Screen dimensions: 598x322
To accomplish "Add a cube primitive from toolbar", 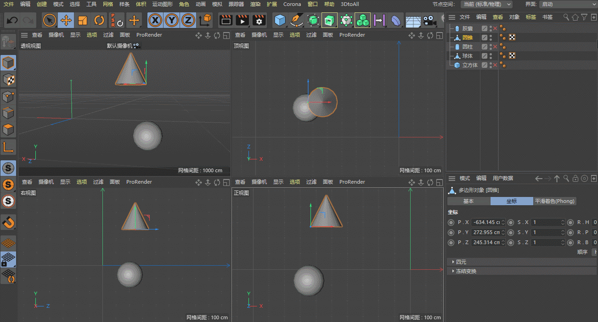I will click(x=280, y=20).
